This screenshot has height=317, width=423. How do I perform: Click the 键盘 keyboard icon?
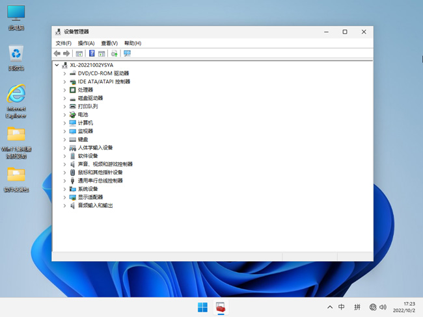(x=73, y=140)
